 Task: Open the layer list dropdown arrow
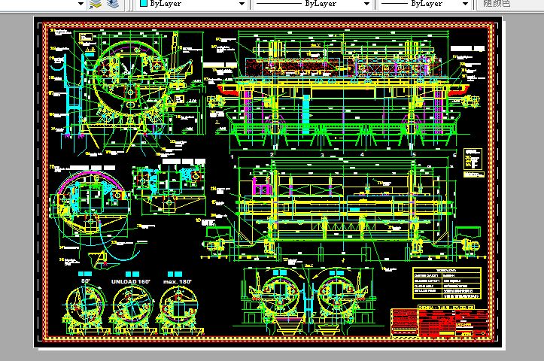pyautogui.click(x=81, y=4)
